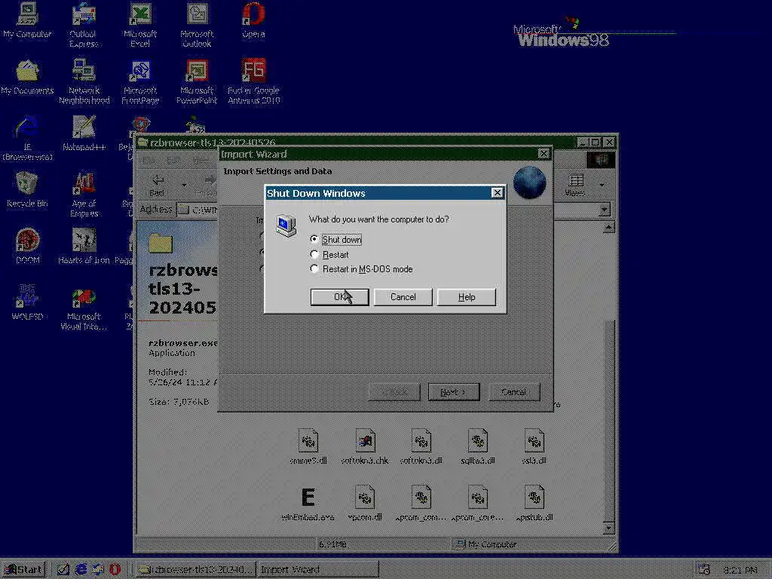Open the Views button in folder toolbar
This screenshot has height=579, width=772.
tap(575, 185)
